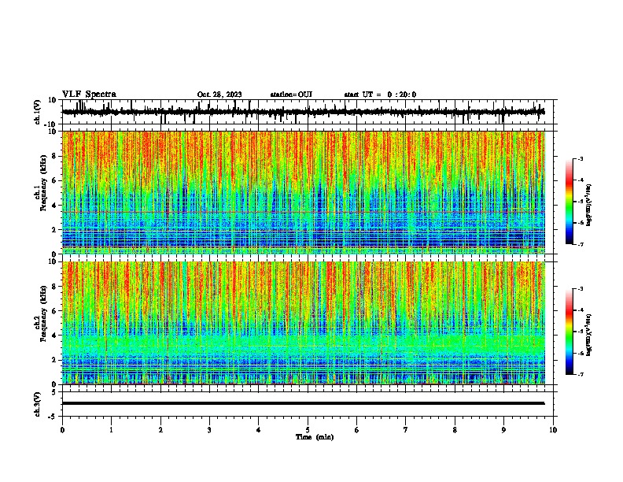This screenshot has width=623, height=482.
Task: Click the "-3" label atop ch.1 colorbar
Action: click(580, 158)
